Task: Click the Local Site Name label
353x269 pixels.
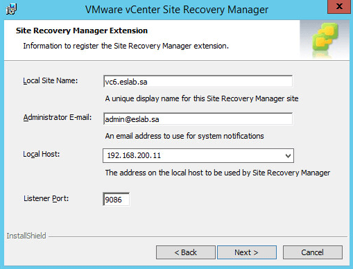Action: point(51,80)
